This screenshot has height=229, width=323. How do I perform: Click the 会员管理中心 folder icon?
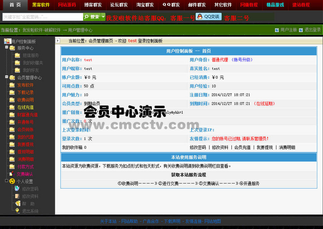tap(12, 77)
